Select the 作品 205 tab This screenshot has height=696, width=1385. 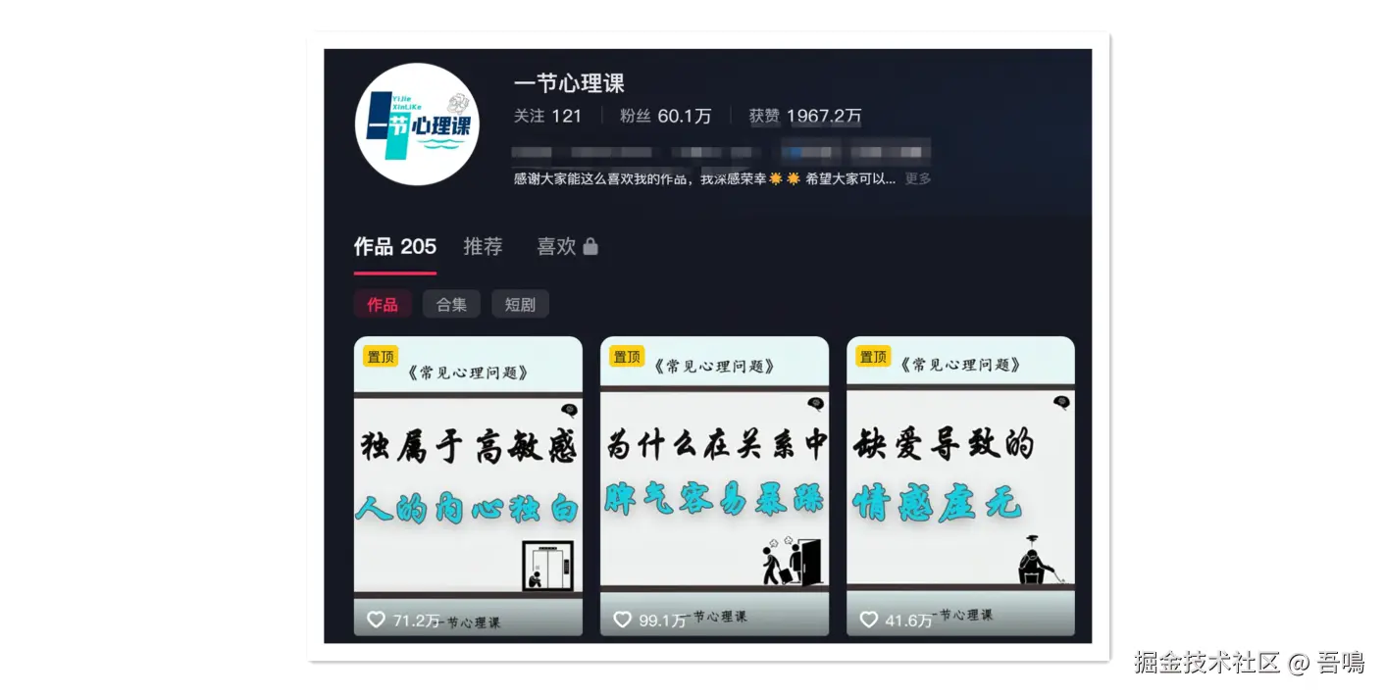(395, 247)
